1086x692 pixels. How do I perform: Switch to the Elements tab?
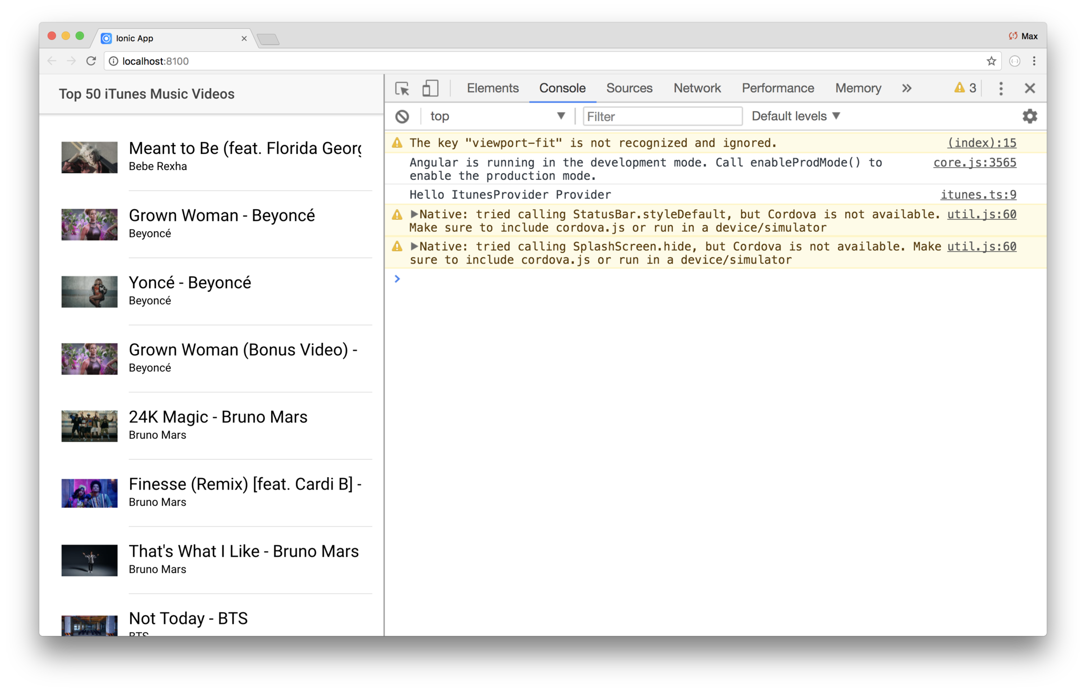pyautogui.click(x=493, y=88)
